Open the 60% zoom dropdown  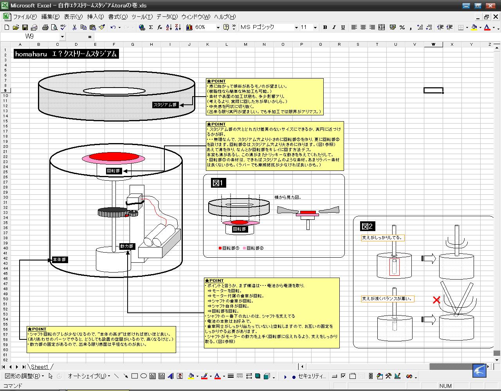tap(218, 27)
